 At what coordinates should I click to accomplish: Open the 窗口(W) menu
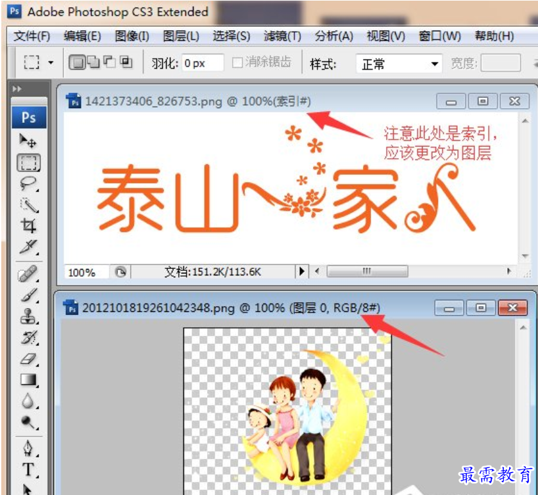[x=439, y=36]
